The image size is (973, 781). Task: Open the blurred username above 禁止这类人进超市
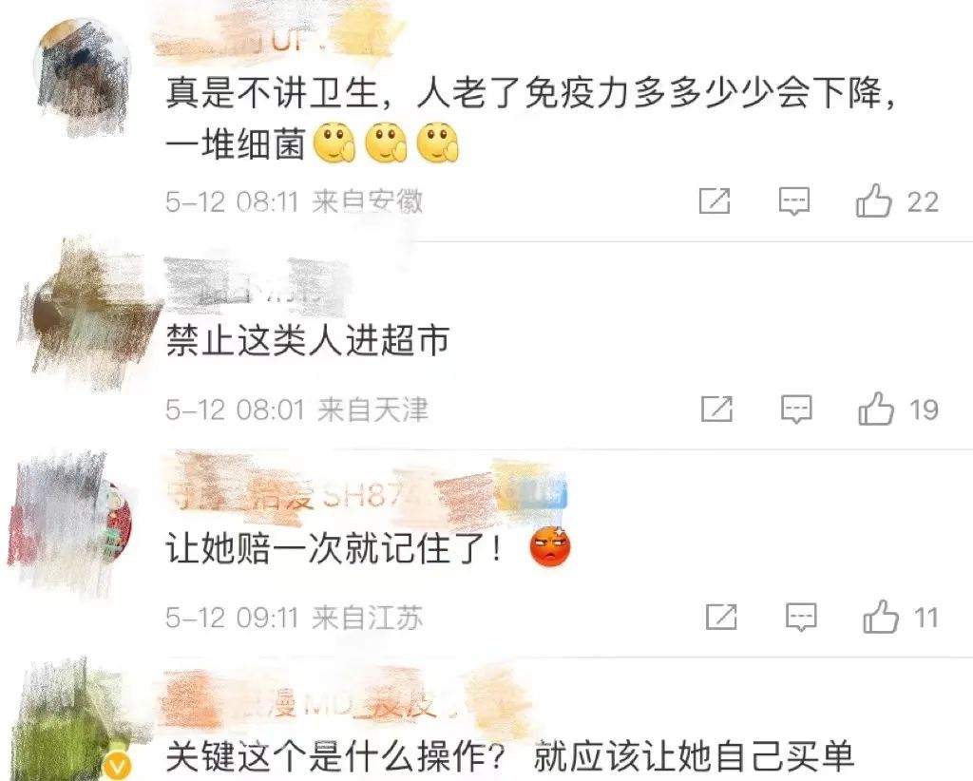tap(256, 287)
